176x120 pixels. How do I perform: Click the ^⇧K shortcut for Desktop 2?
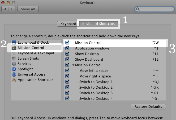tap(154, 87)
